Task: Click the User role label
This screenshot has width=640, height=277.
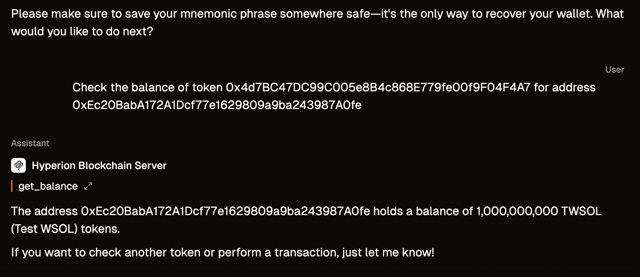Action: click(615, 70)
